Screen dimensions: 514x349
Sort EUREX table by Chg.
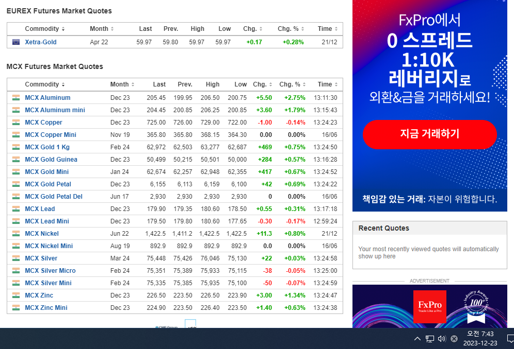253,29
